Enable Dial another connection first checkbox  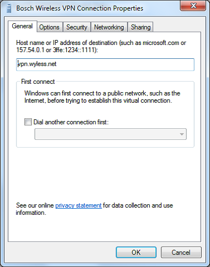coord(28,122)
